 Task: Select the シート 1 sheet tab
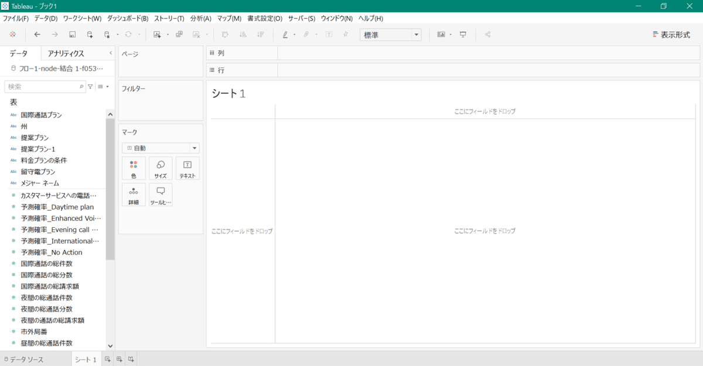pos(86,360)
